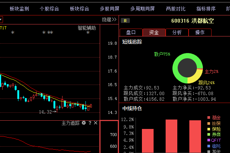Select the 散户75% pie label
This screenshot has width=230, height=153.
pos(162,54)
